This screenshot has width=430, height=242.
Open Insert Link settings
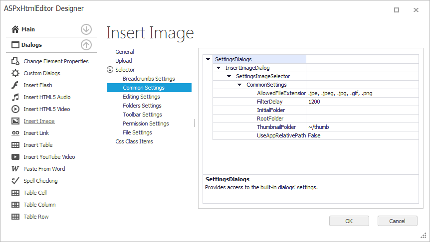click(36, 133)
